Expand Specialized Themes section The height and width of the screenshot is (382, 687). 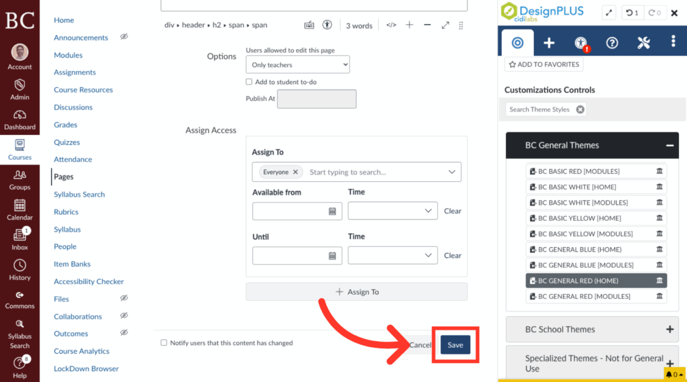(x=670, y=363)
